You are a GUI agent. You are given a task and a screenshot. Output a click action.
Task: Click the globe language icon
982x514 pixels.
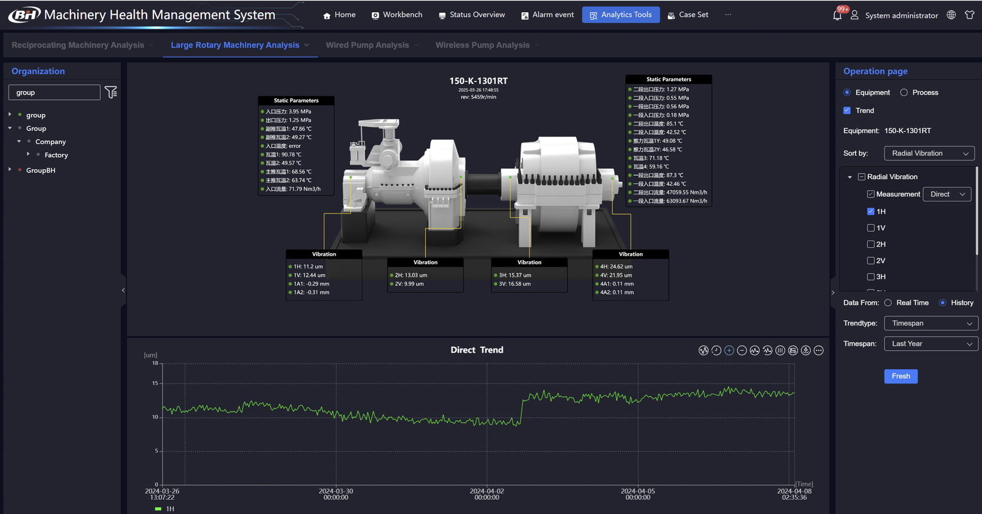[951, 15]
